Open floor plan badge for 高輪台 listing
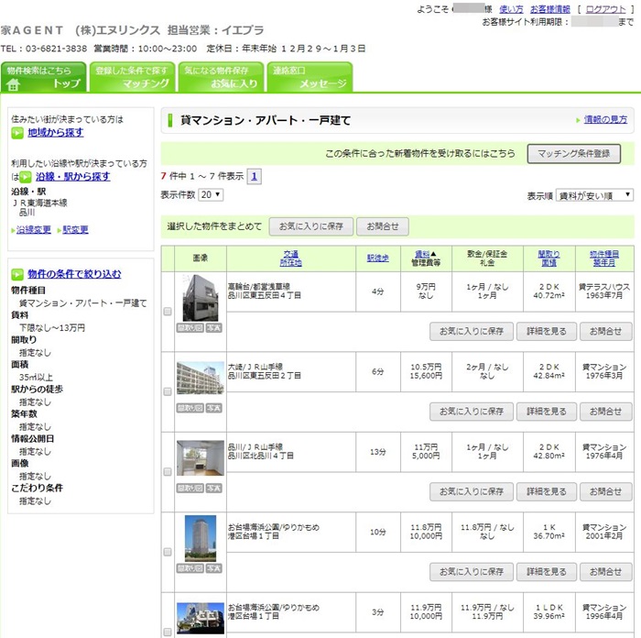The width and height of the screenshot is (641, 638). click(x=190, y=327)
